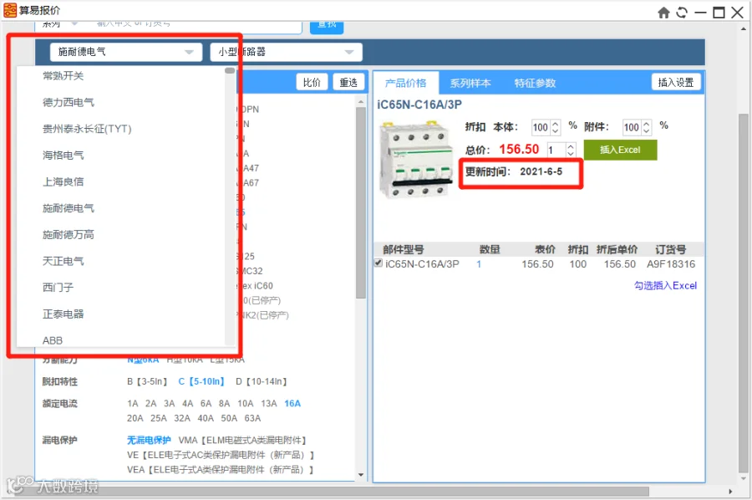This screenshot has height=500, width=752.
Task: Select 63A rated current
Action: 252,418
